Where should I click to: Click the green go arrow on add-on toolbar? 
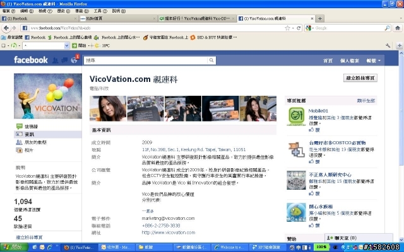tap(74, 45)
